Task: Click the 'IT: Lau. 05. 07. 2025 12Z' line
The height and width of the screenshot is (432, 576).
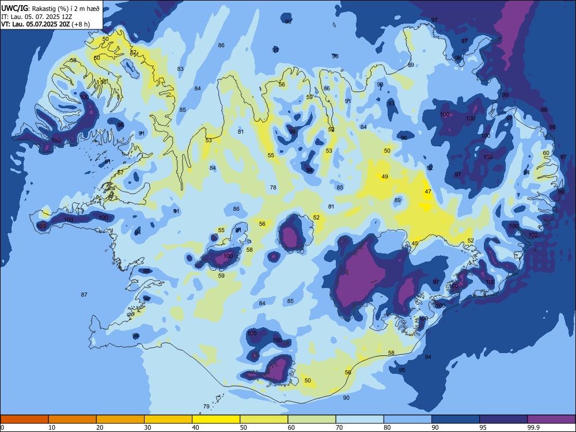Action: (x=36, y=17)
